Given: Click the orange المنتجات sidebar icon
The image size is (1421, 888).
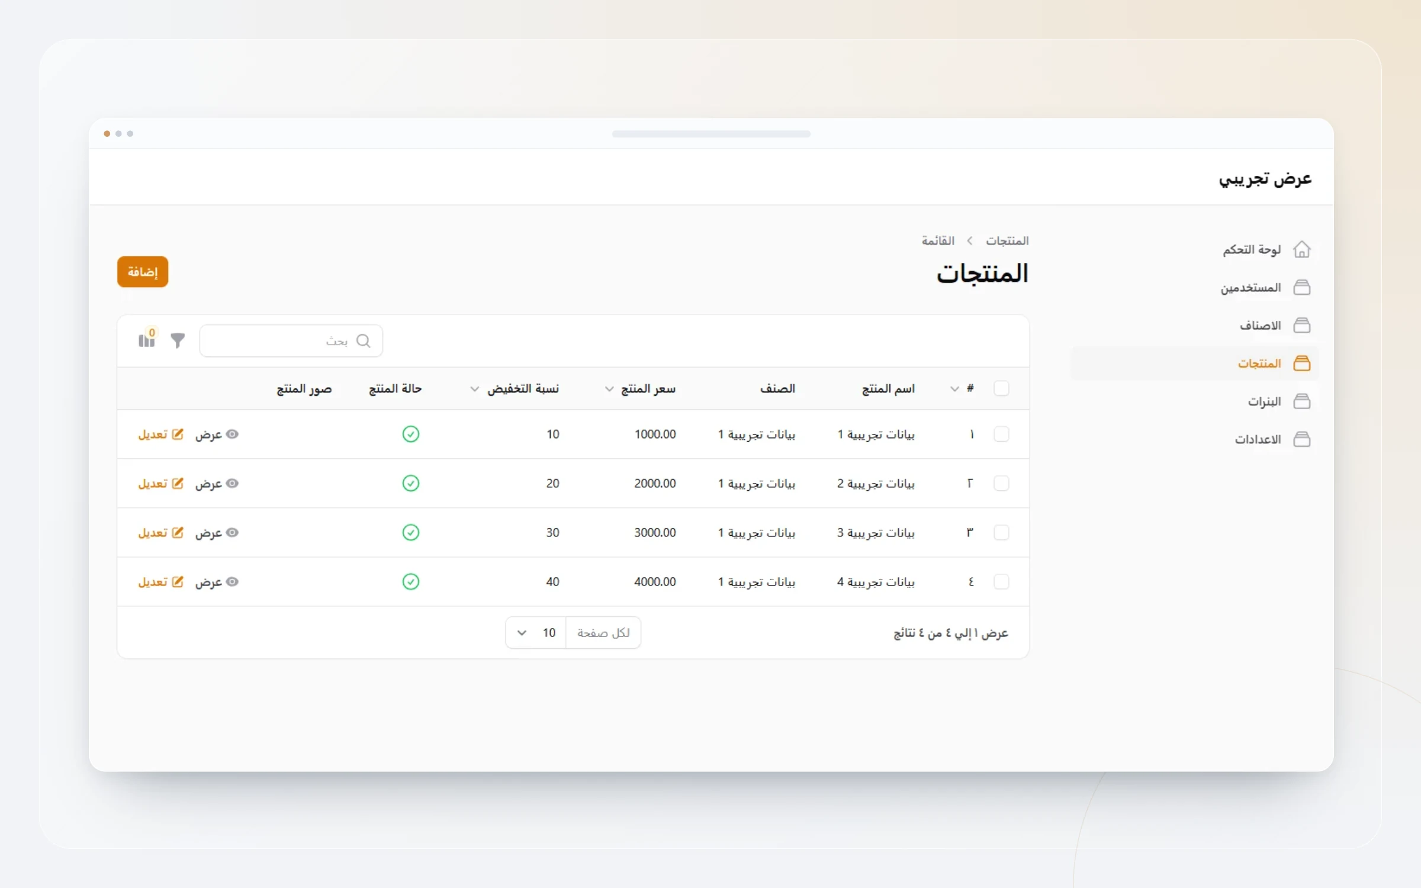Looking at the screenshot, I should [1301, 363].
